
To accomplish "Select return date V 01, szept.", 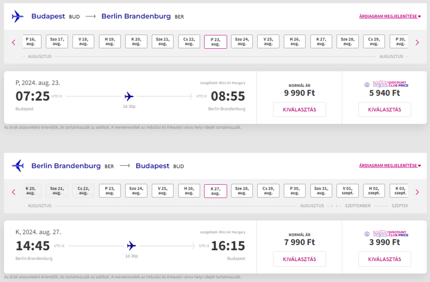I will [347, 191].
